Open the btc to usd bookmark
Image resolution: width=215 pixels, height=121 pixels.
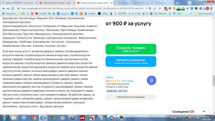134,13
